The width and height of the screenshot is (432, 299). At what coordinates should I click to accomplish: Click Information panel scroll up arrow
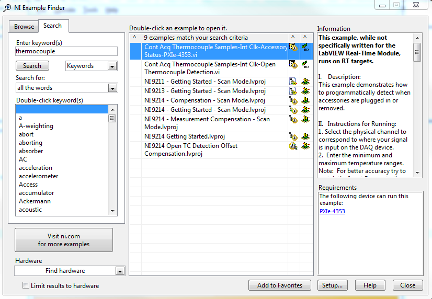click(x=417, y=38)
